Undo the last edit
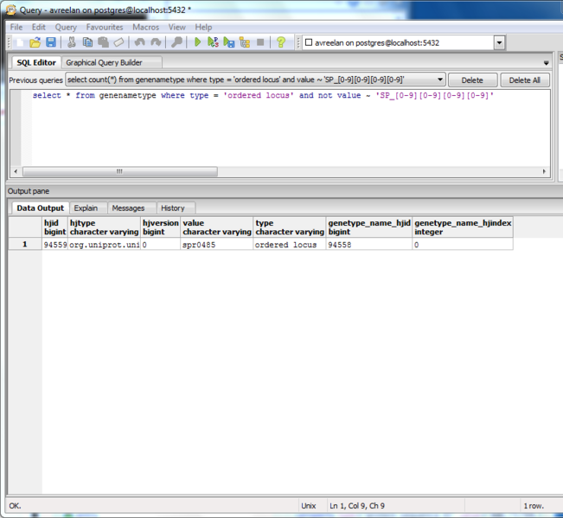 (140, 42)
